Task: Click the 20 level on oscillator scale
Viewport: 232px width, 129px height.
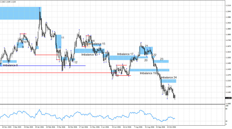Action: pyautogui.click(x=226, y=121)
